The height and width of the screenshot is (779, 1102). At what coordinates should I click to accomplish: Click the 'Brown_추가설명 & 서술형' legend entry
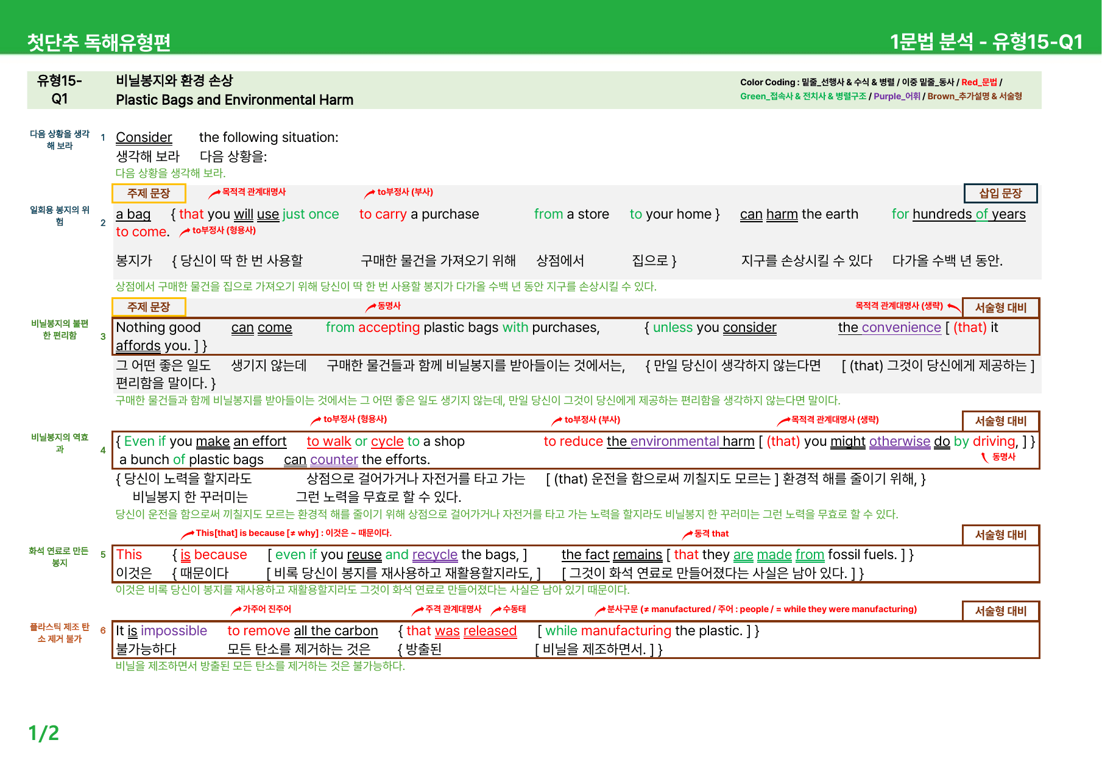pos(975,96)
